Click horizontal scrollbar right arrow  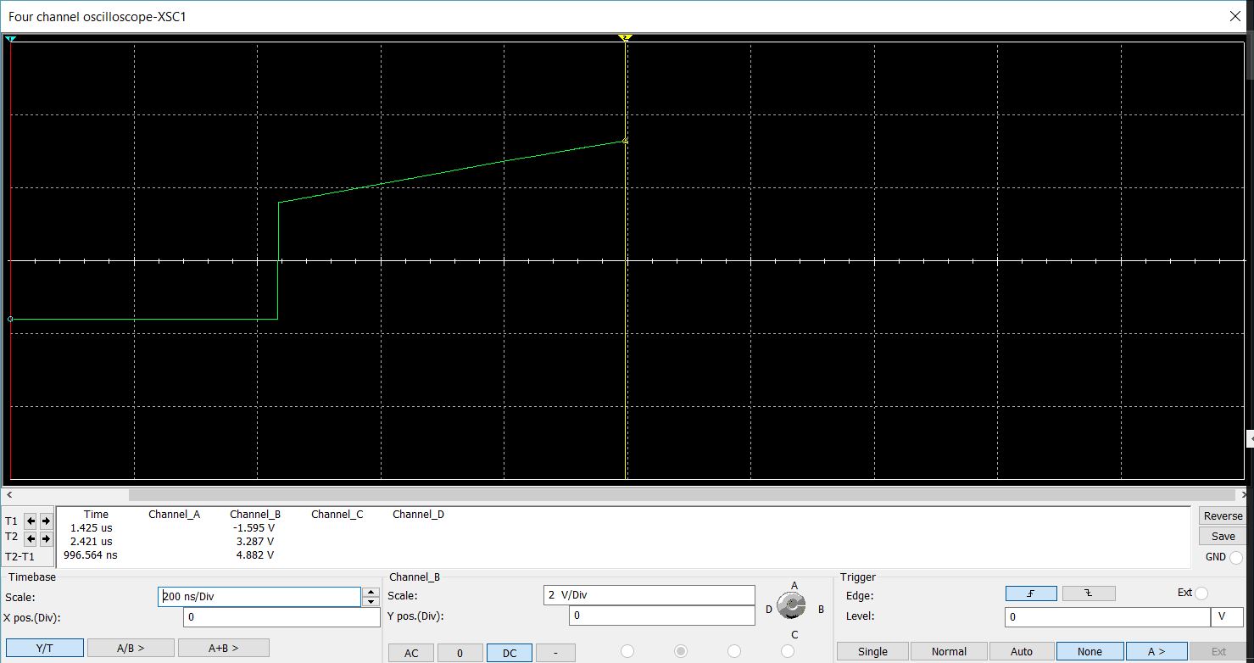click(1243, 495)
